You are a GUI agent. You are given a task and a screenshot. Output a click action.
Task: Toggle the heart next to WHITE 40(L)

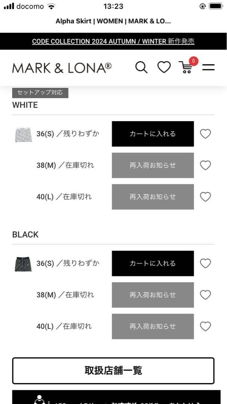point(205,196)
